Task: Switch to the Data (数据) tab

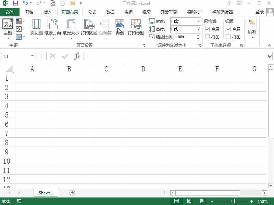Action: coord(110,12)
